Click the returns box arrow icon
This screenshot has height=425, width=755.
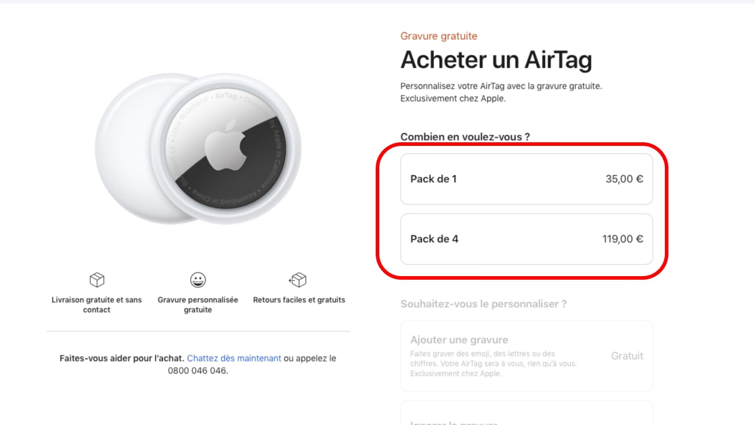[298, 280]
